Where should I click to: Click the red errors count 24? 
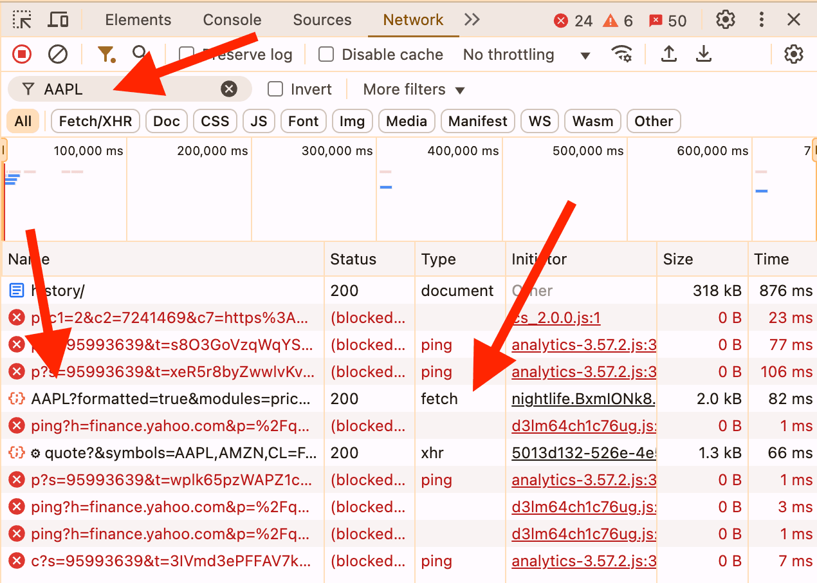(x=573, y=21)
